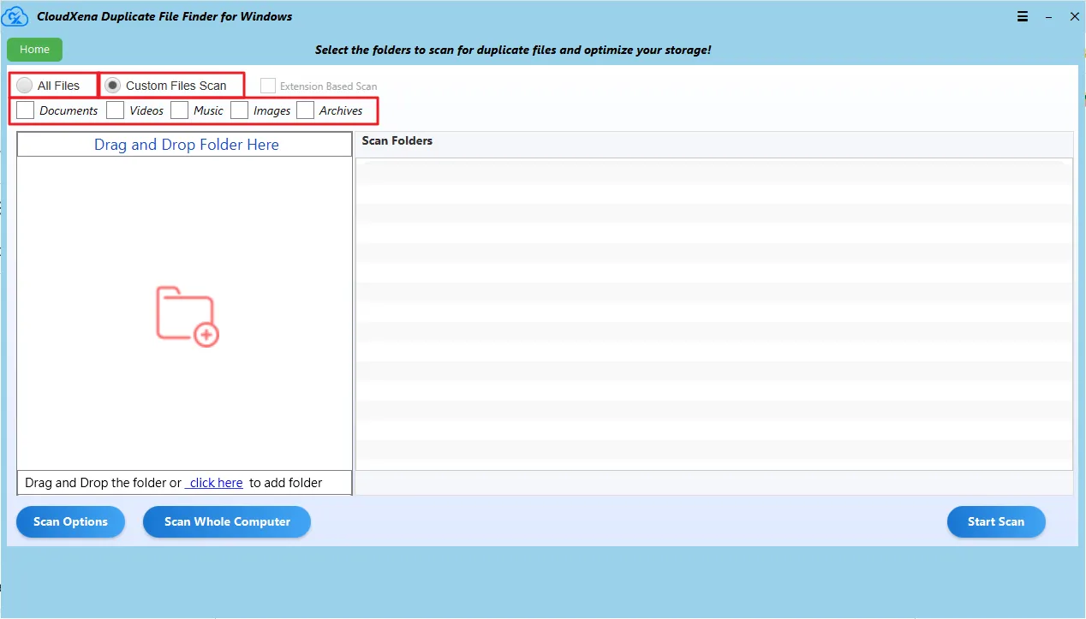Open the hamburger menu in title bar
The height and width of the screenshot is (619, 1086).
tap(1023, 16)
